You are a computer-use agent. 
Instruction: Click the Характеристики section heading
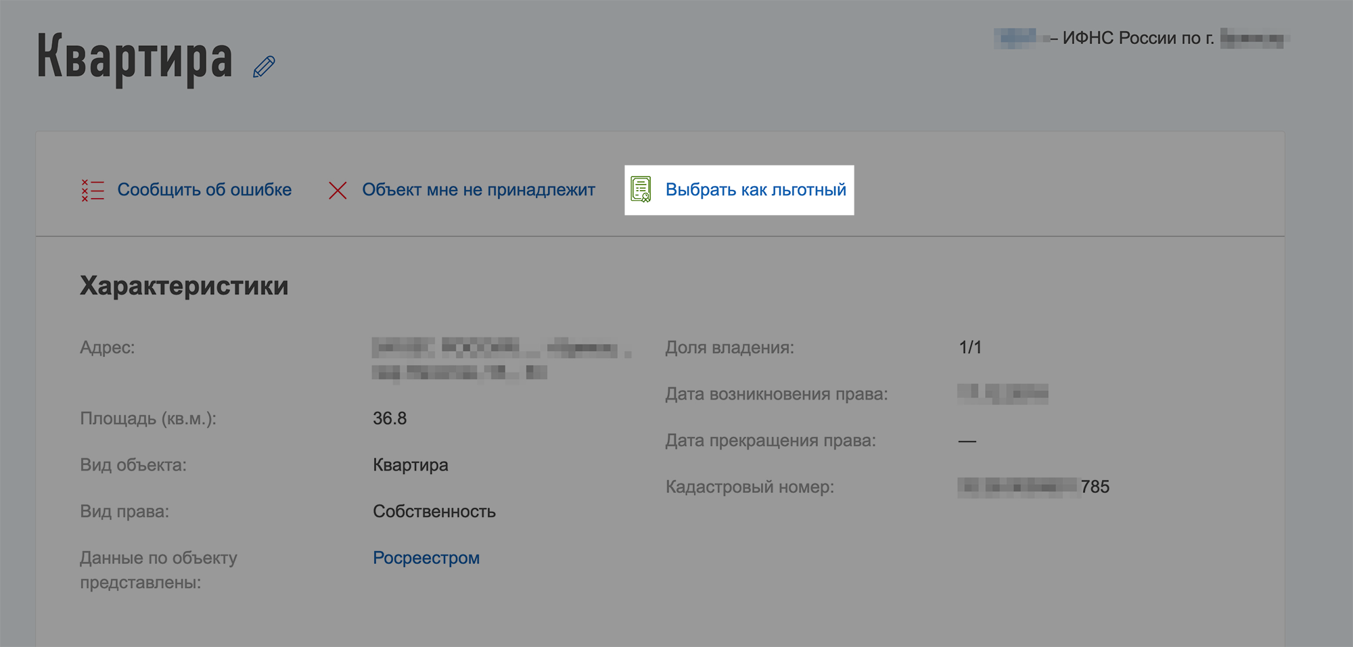(x=184, y=286)
